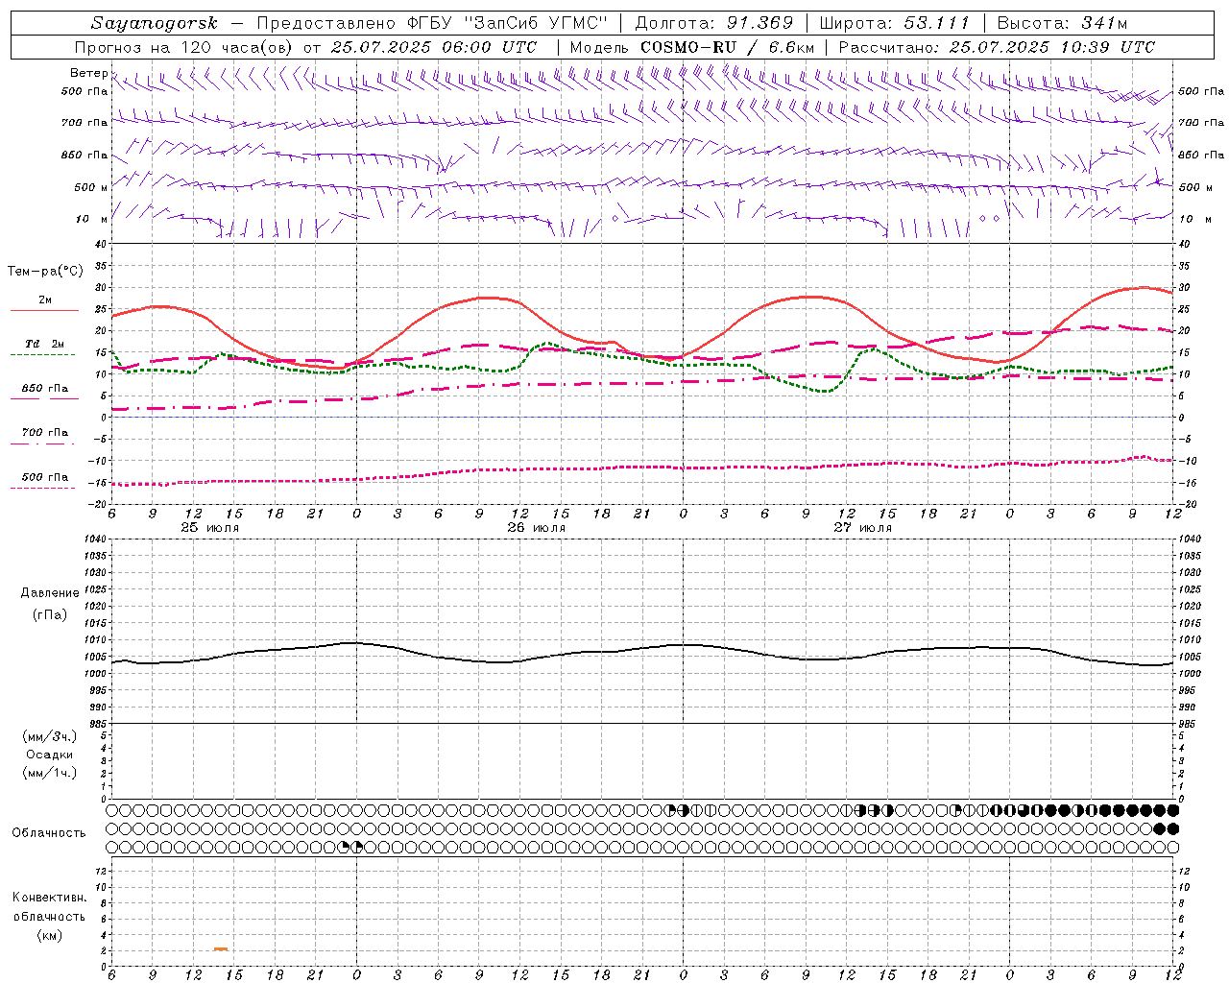This screenshot has width=1229, height=983.
Task: Click the Sayanogorsk station title
Action: coord(155,23)
